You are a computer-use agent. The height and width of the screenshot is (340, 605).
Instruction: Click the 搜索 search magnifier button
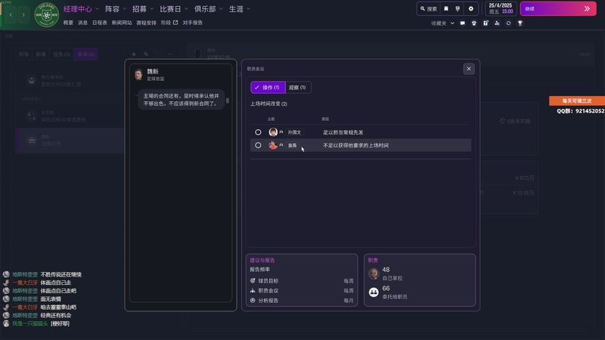point(429,8)
